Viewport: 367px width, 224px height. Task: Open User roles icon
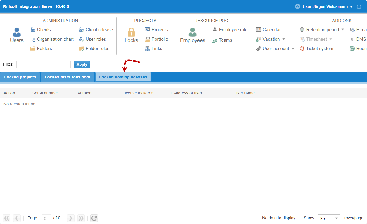81,39
